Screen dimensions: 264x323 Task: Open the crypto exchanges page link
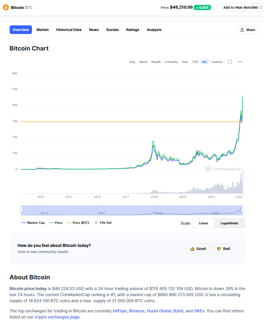(x=57, y=317)
